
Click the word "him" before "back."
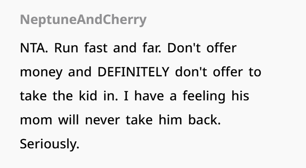(170, 120)
